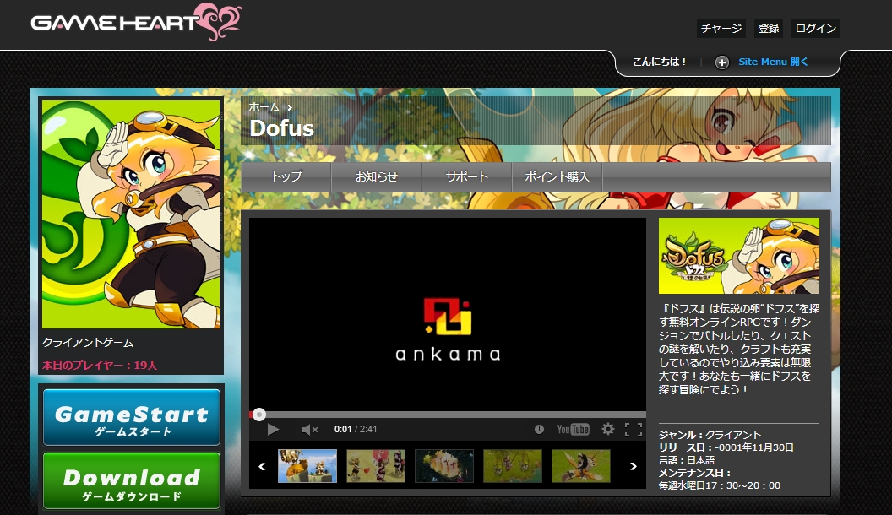Open the チャージ charge page

point(721,29)
